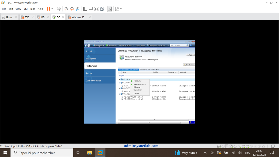Click in the Rechercher search field

coord(178,46)
